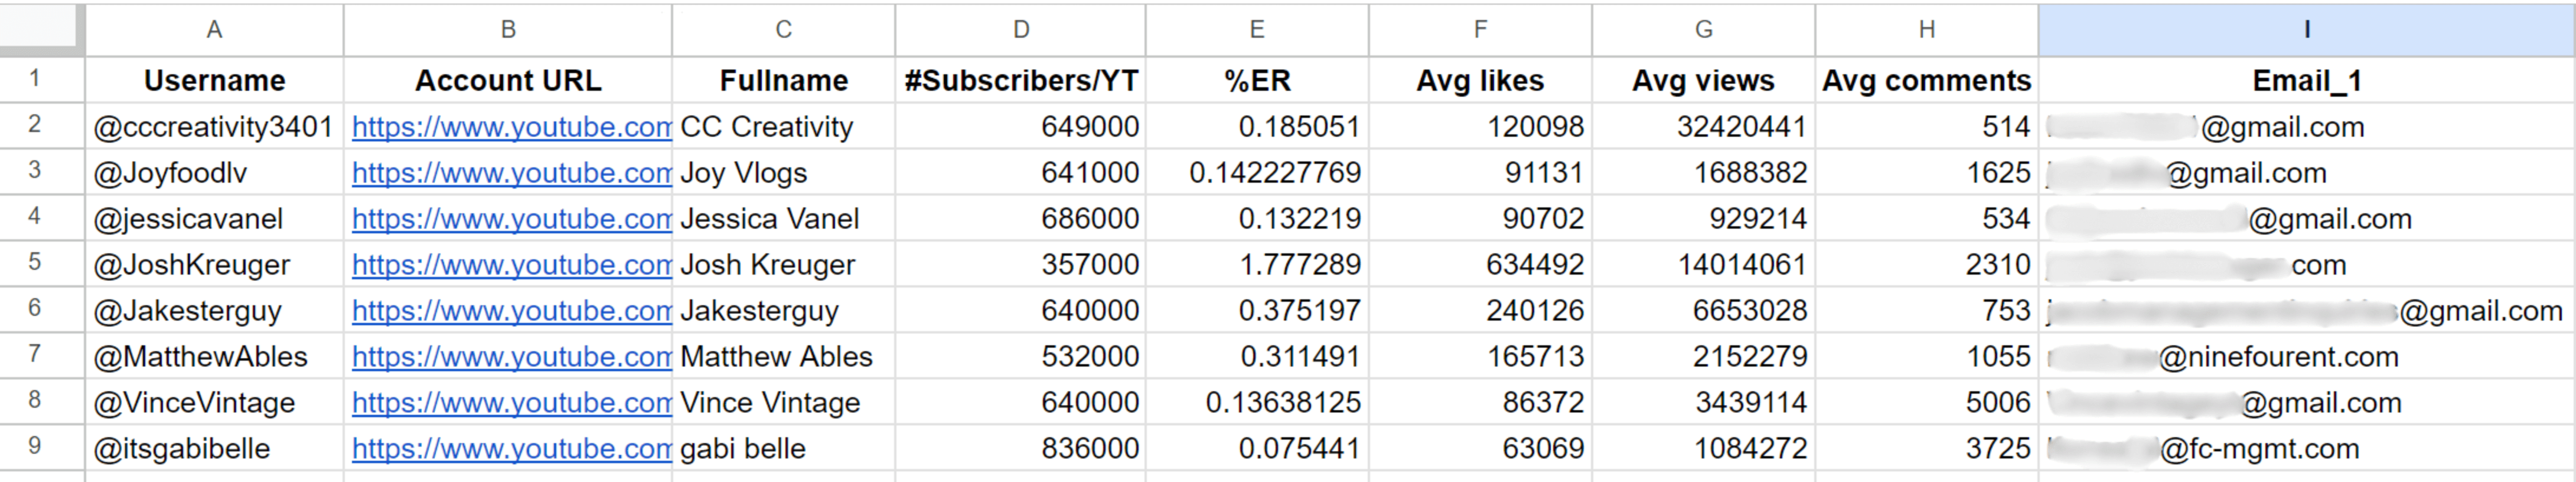
Task: Open the YouTube link for CC Creativity
Action: click(511, 128)
